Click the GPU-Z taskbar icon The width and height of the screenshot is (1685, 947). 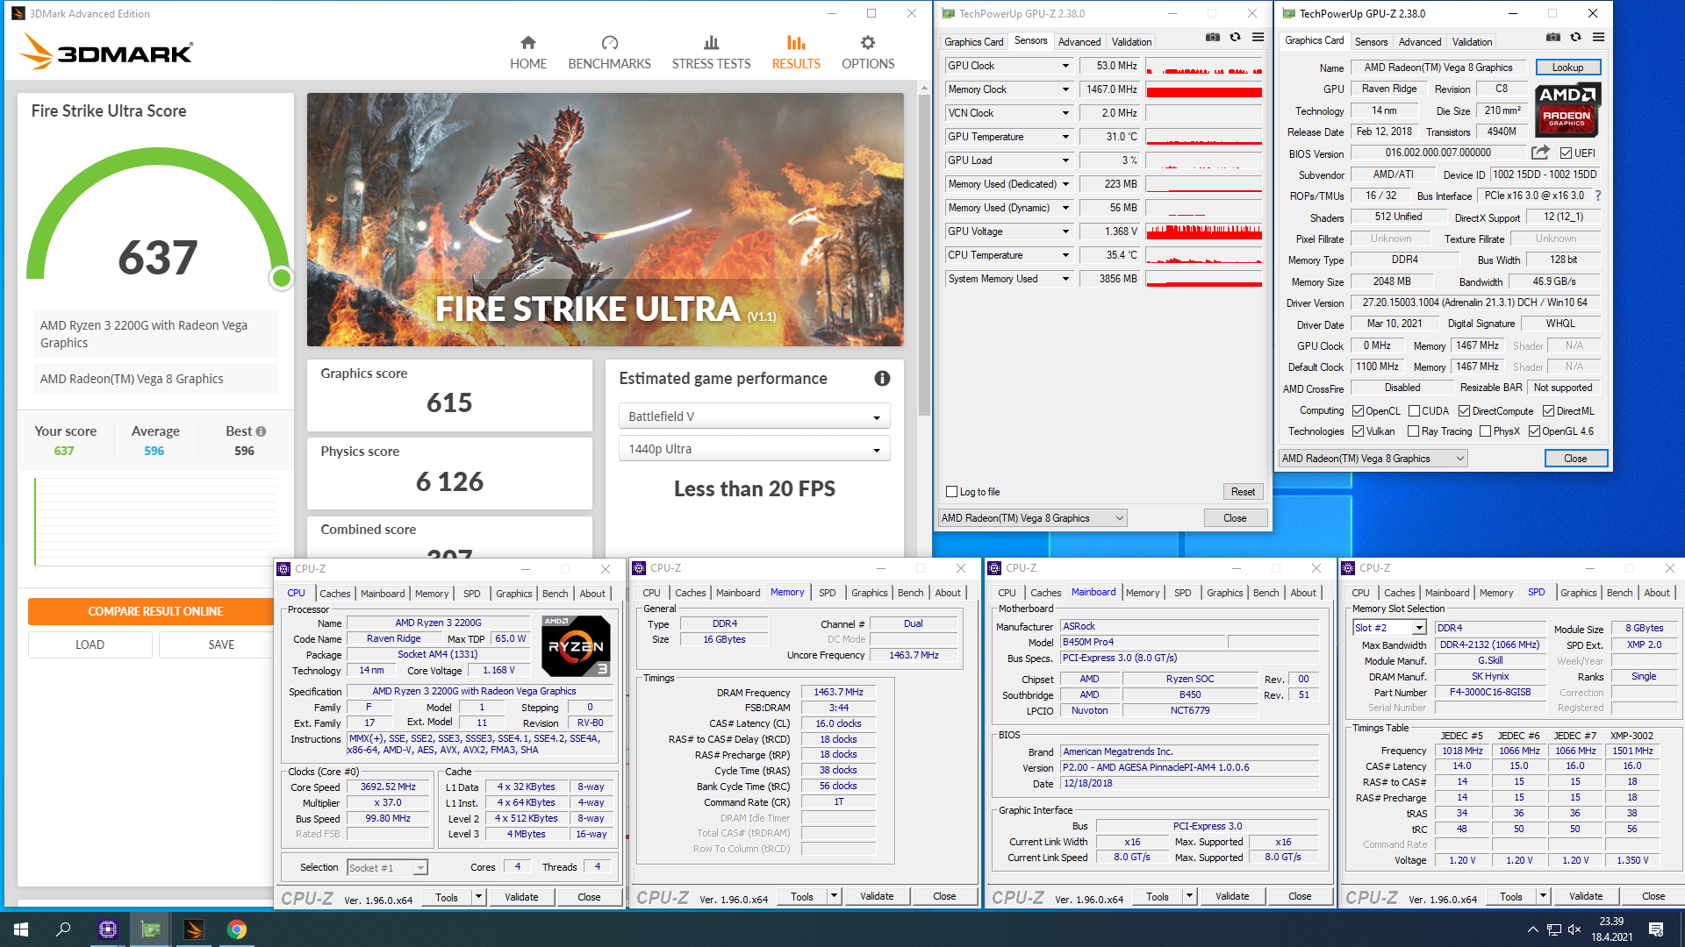(x=151, y=929)
